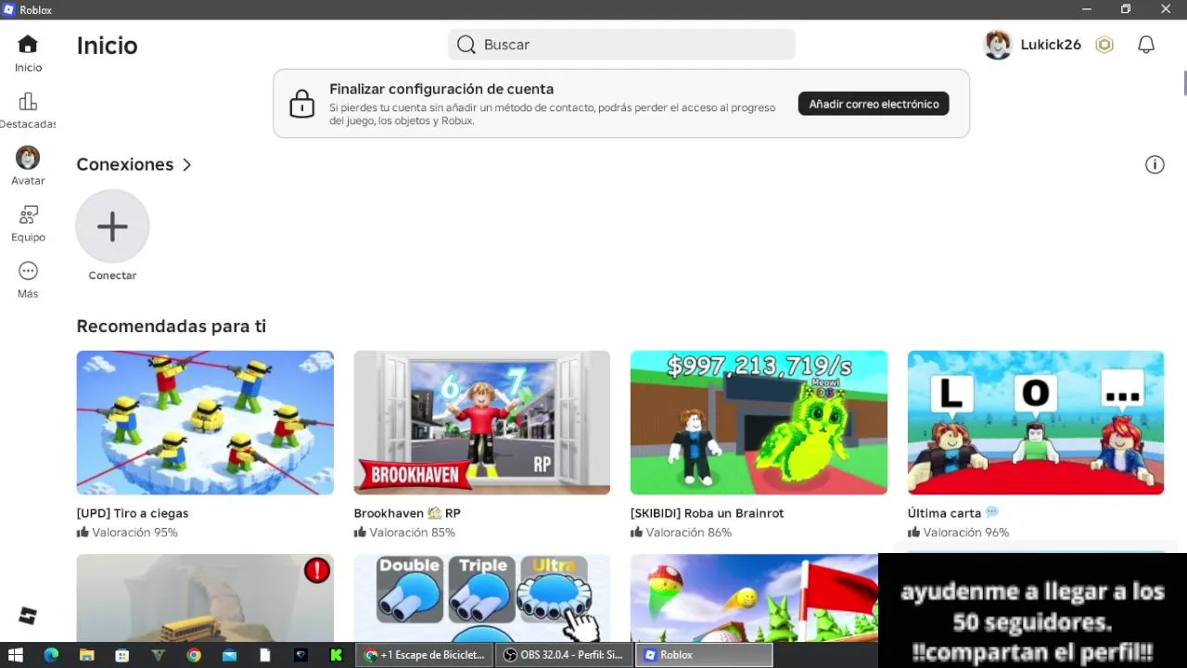Screen dimensions: 1187x668
Task: Click Valoración 86% rating text
Action: (688, 533)
